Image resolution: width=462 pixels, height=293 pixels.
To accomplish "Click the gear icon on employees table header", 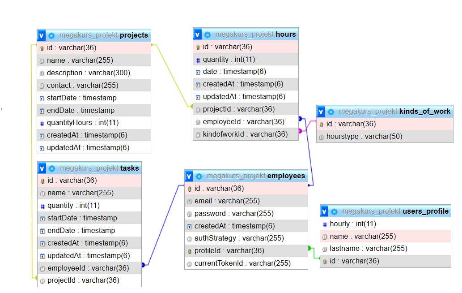I will 199,176.
